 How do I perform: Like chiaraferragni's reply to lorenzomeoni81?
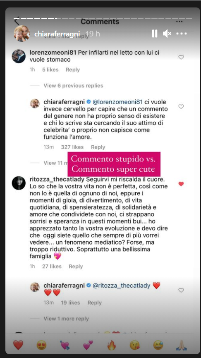(x=181, y=107)
